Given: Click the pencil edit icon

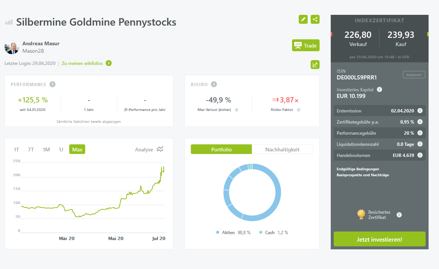Looking at the screenshot, I should tap(303, 19).
